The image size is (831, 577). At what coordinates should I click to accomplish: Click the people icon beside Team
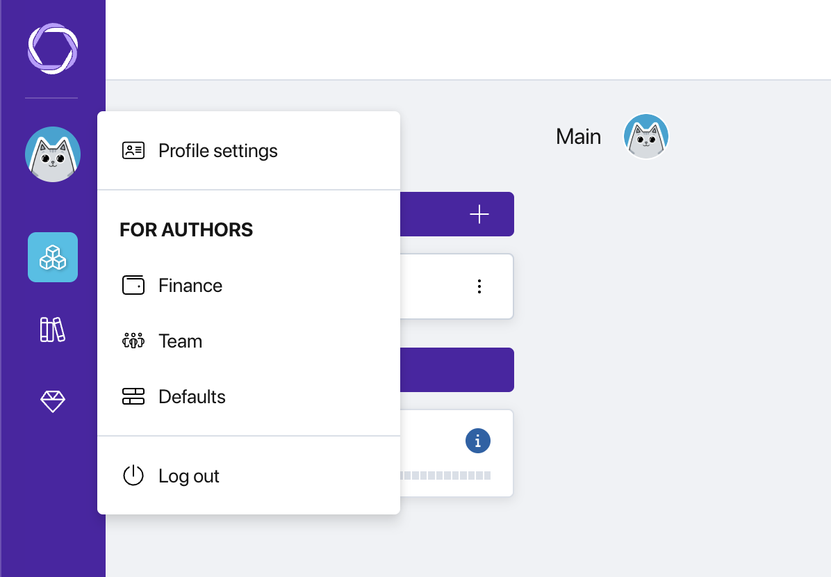(133, 341)
